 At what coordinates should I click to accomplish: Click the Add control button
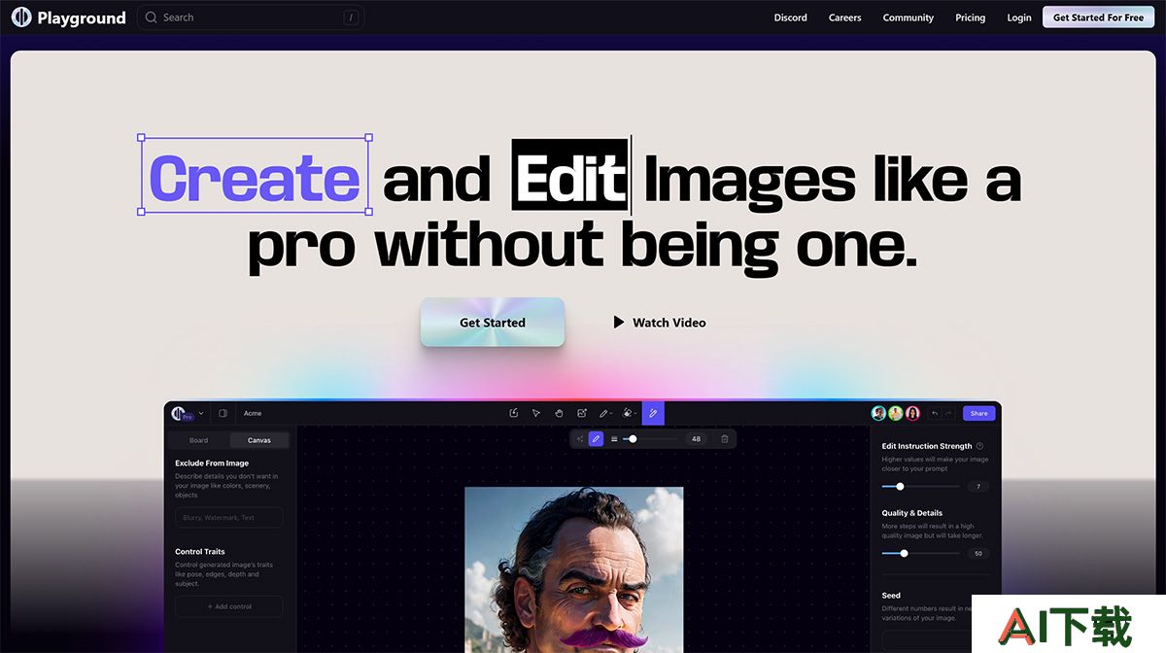(x=229, y=606)
